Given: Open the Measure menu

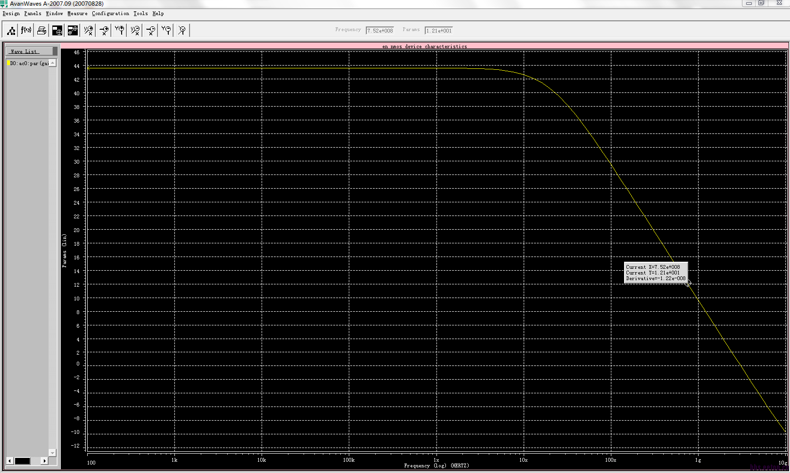Looking at the screenshot, I should point(77,14).
